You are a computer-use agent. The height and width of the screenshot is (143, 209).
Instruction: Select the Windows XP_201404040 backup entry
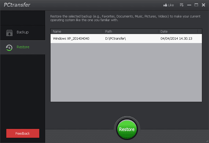click(x=71, y=39)
